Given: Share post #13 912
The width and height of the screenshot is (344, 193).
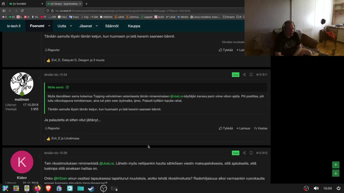Looking at the screenshot, I should tap(244, 153).
